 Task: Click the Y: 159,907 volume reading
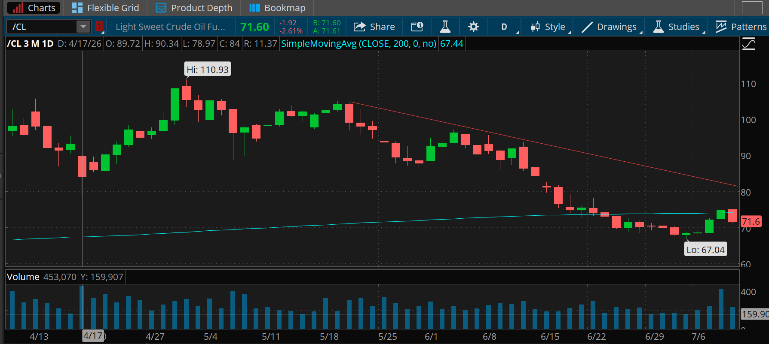pyautogui.click(x=102, y=277)
